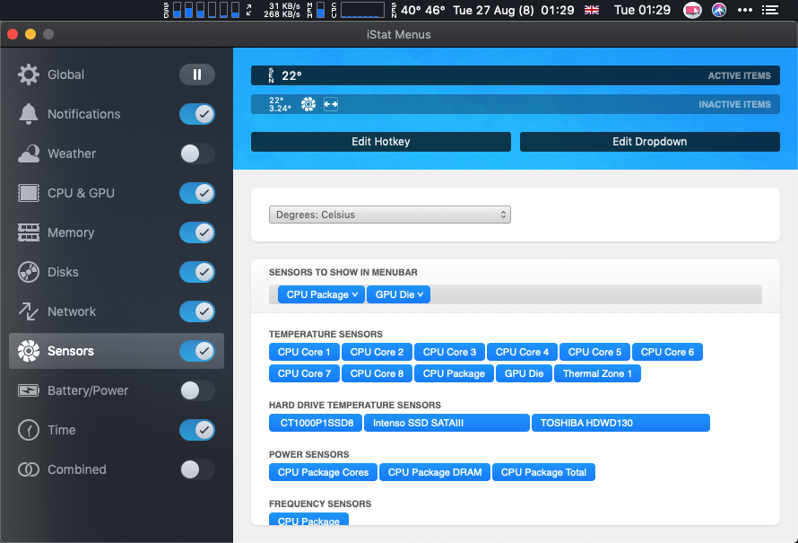Open the UK flag input menu
798x543 pixels.
[x=592, y=10]
